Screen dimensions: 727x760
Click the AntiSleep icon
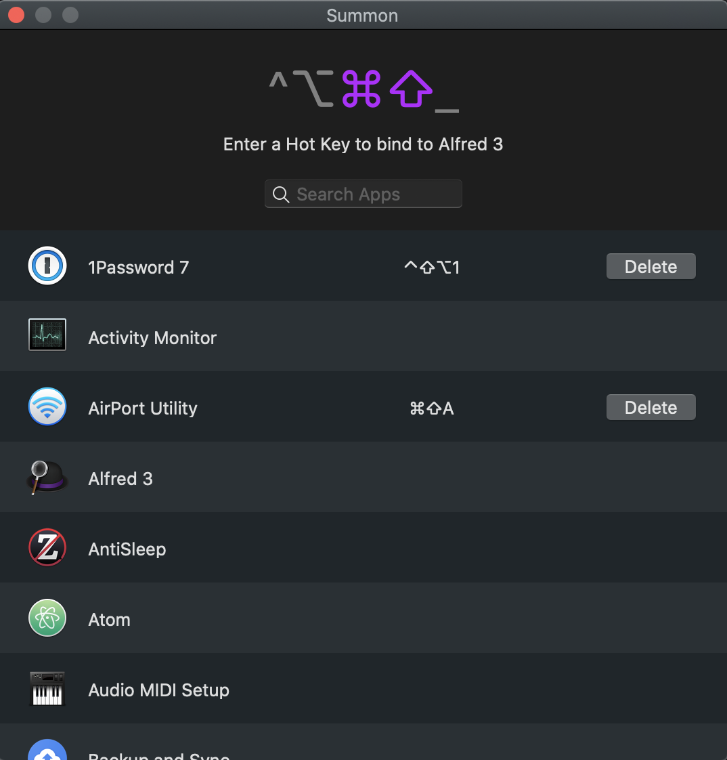(x=47, y=548)
